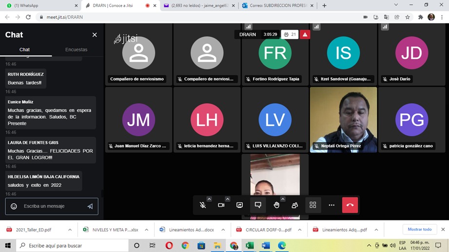Select the José Darío JD avatar
Screen dimensions: 449x252
pyautogui.click(x=412, y=53)
